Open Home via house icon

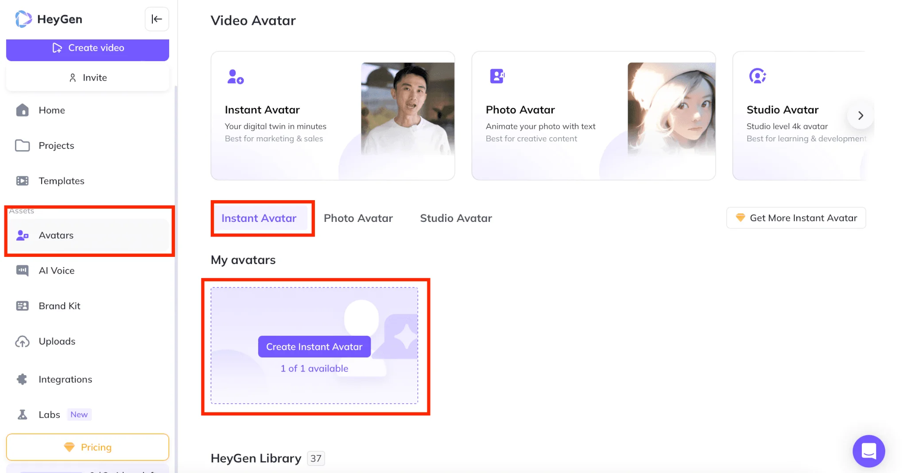coord(22,110)
